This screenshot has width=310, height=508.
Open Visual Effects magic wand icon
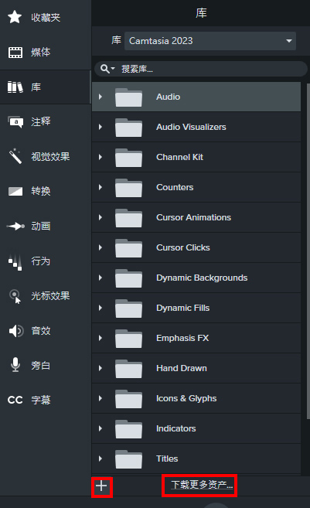pyautogui.click(x=15, y=156)
